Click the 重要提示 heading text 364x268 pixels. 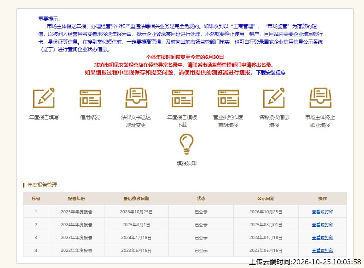click(49, 19)
